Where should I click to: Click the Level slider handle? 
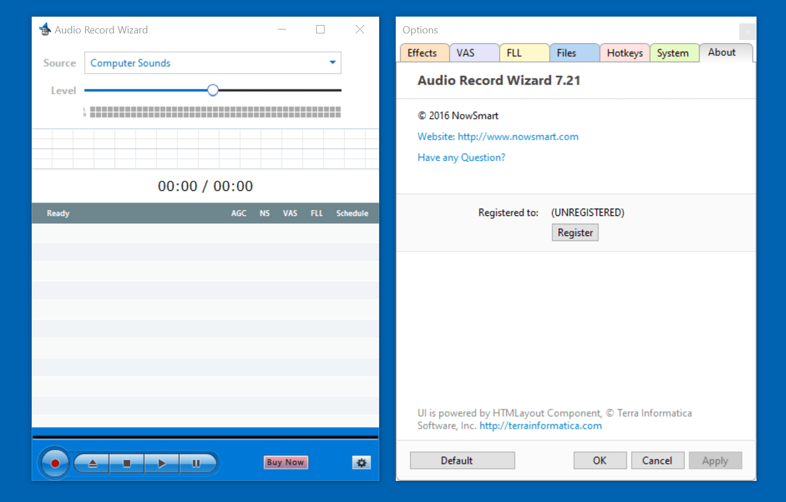[213, 90]
